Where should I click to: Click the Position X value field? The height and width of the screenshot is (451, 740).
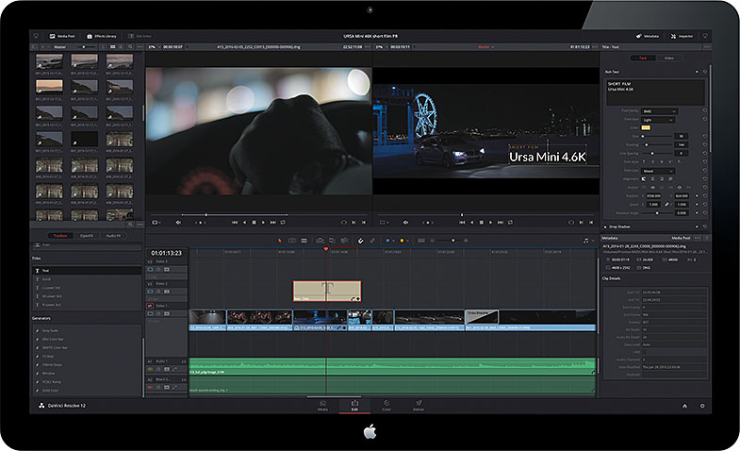point(653,195)
